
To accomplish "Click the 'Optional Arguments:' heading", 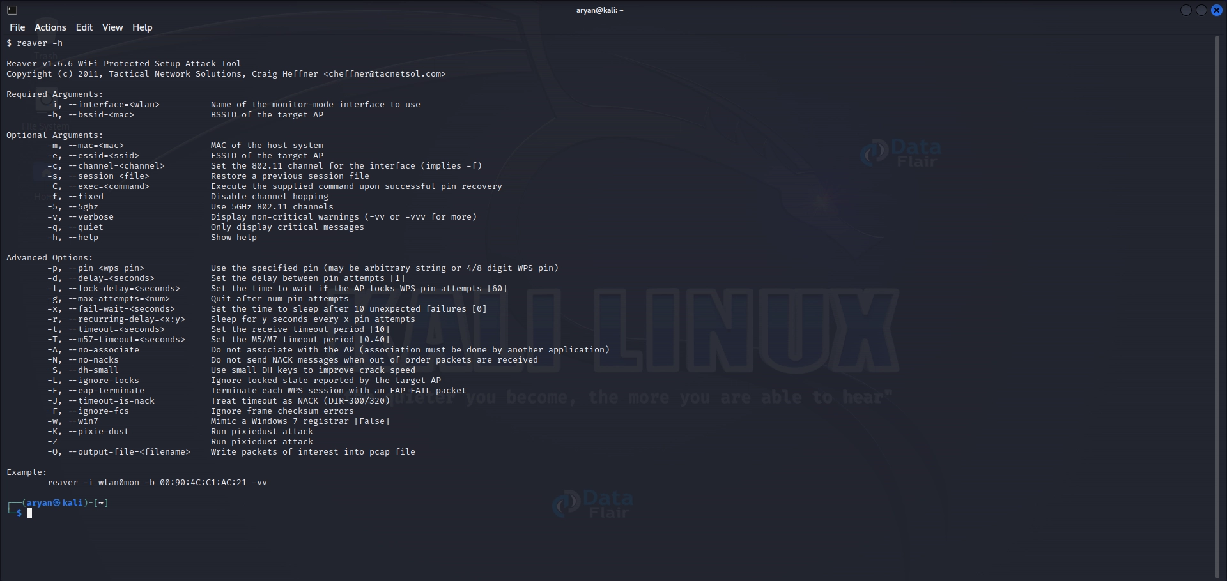I will pyautogui.click(x=55, y=135).
